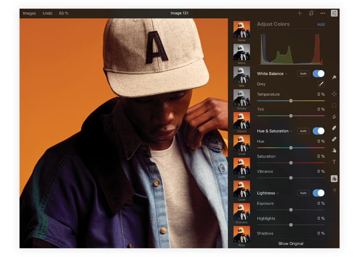
Task: Click the Vibrance slider handle
Action: [291, 178]
